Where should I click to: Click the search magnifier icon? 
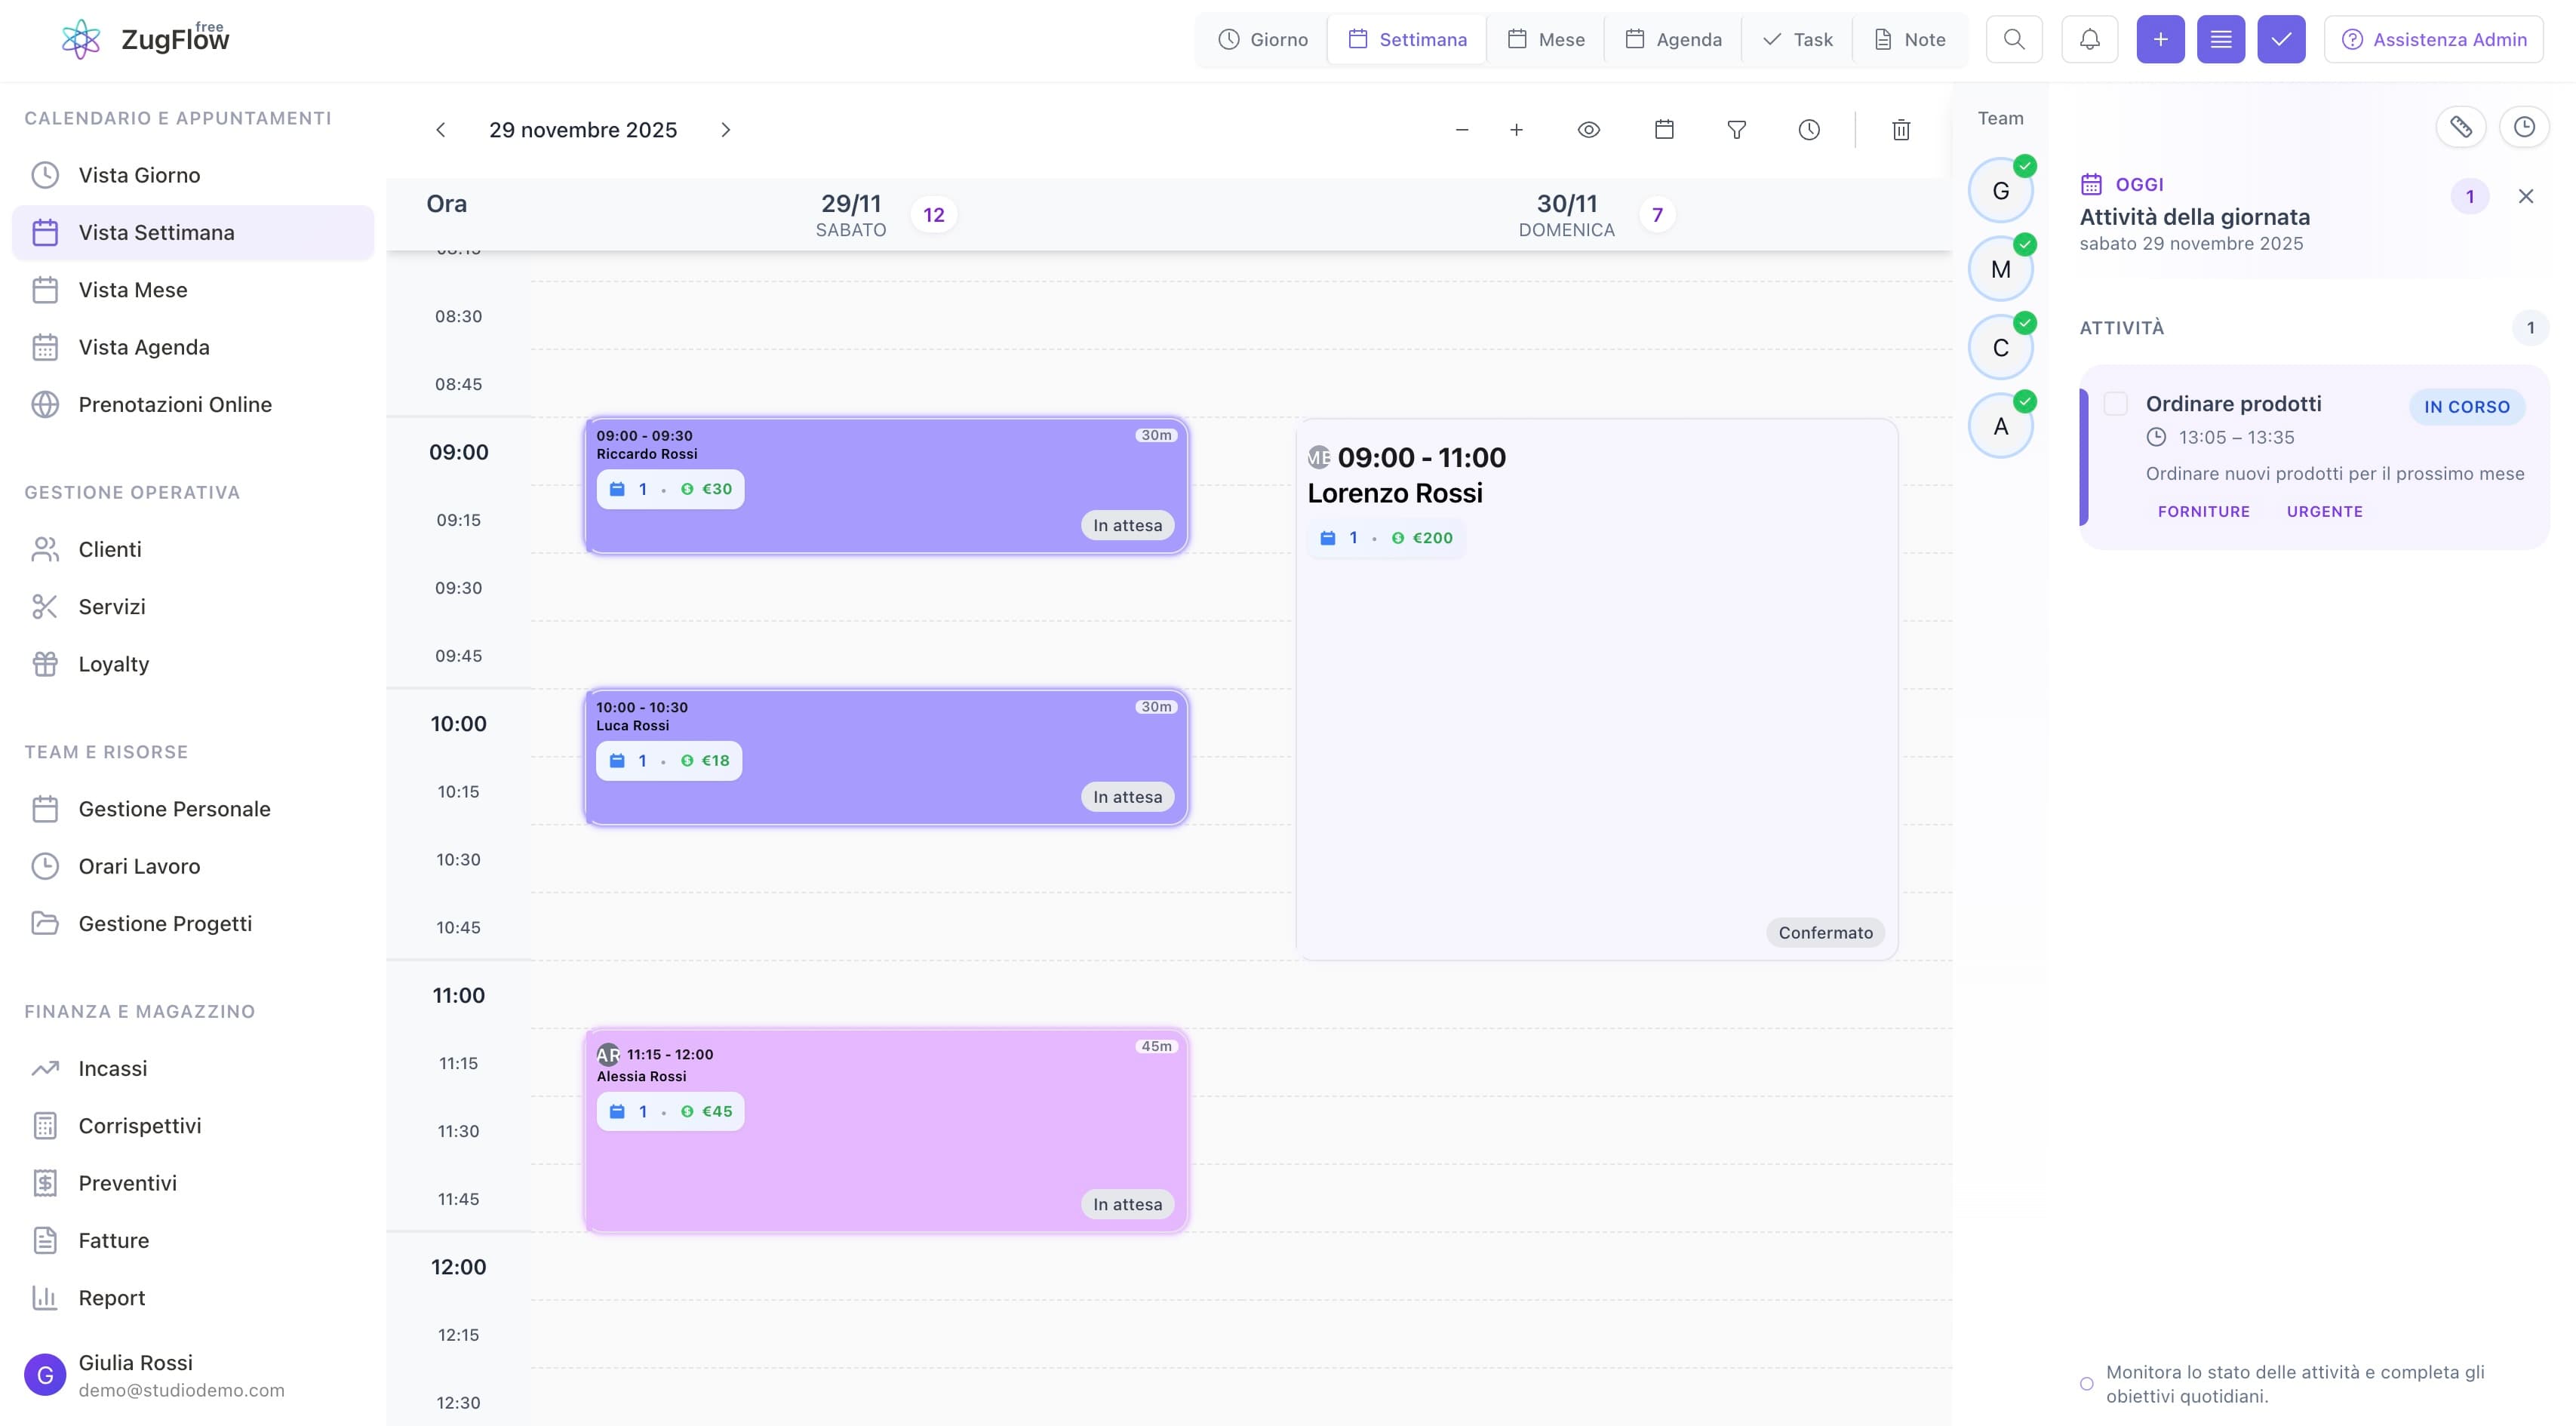tap(2014, 40)
